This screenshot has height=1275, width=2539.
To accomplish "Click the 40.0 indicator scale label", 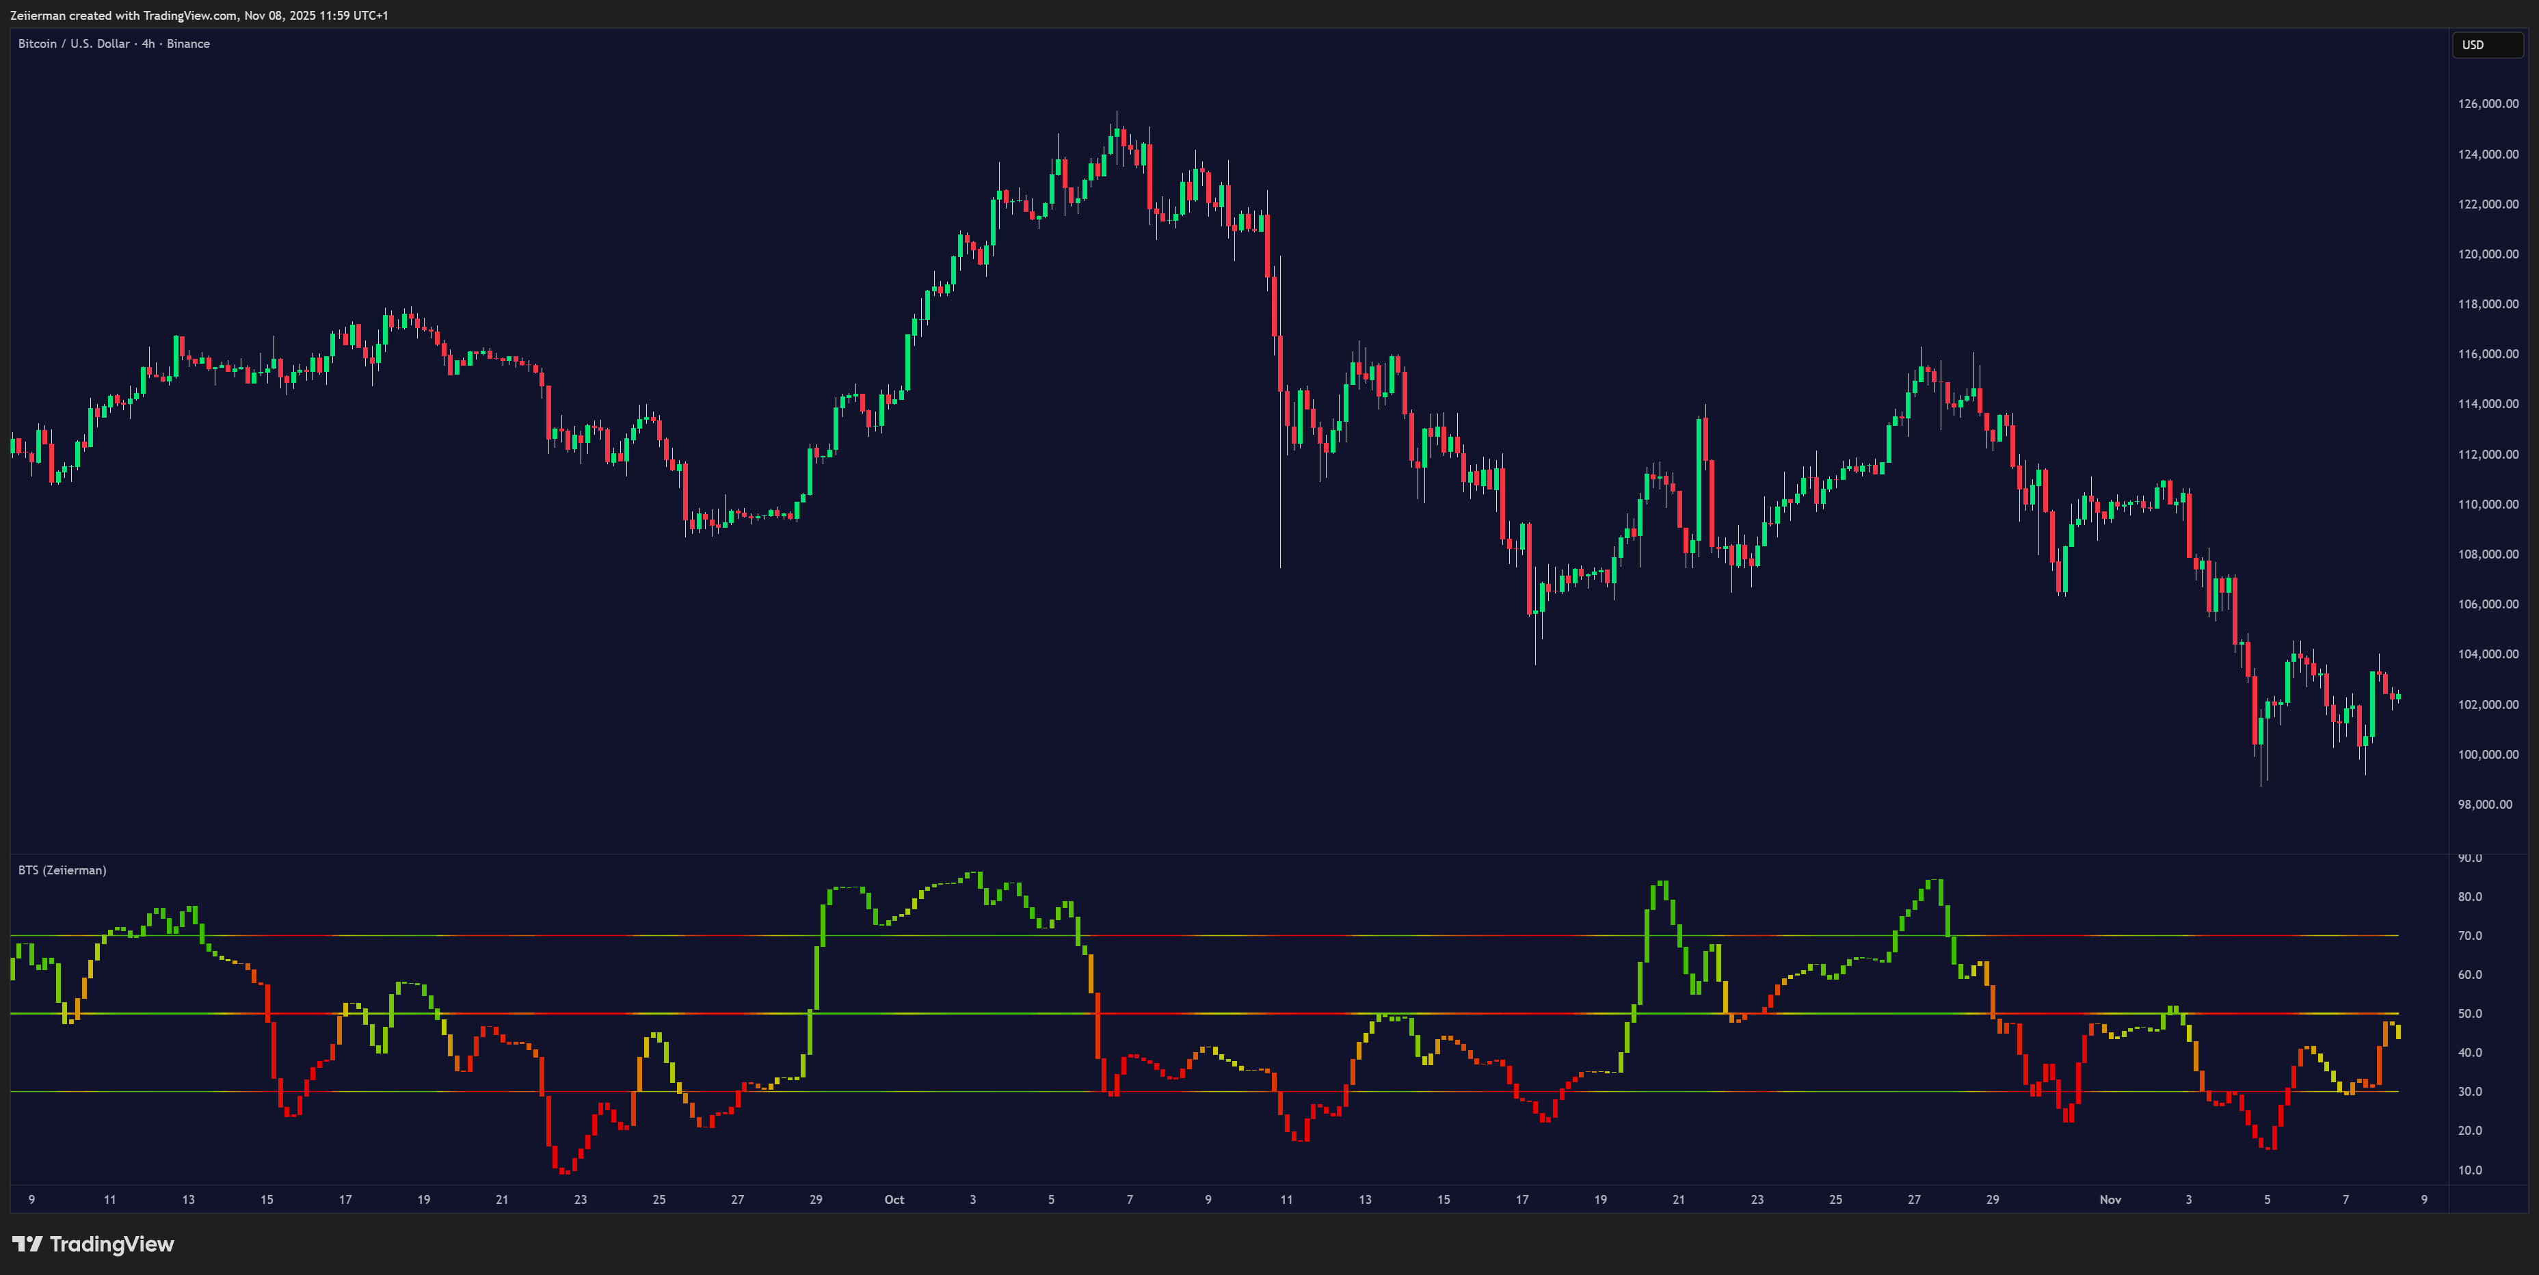I will (2470, 1052).
